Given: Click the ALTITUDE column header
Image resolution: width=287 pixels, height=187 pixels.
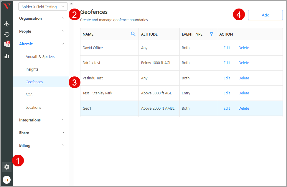Looking at the screenshot, I should coord(159,34).
